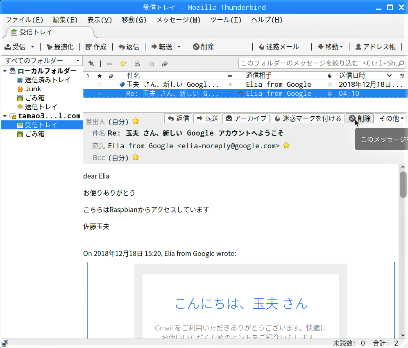Click the main toolbar 返信 reply button

[x=129, y=47]
